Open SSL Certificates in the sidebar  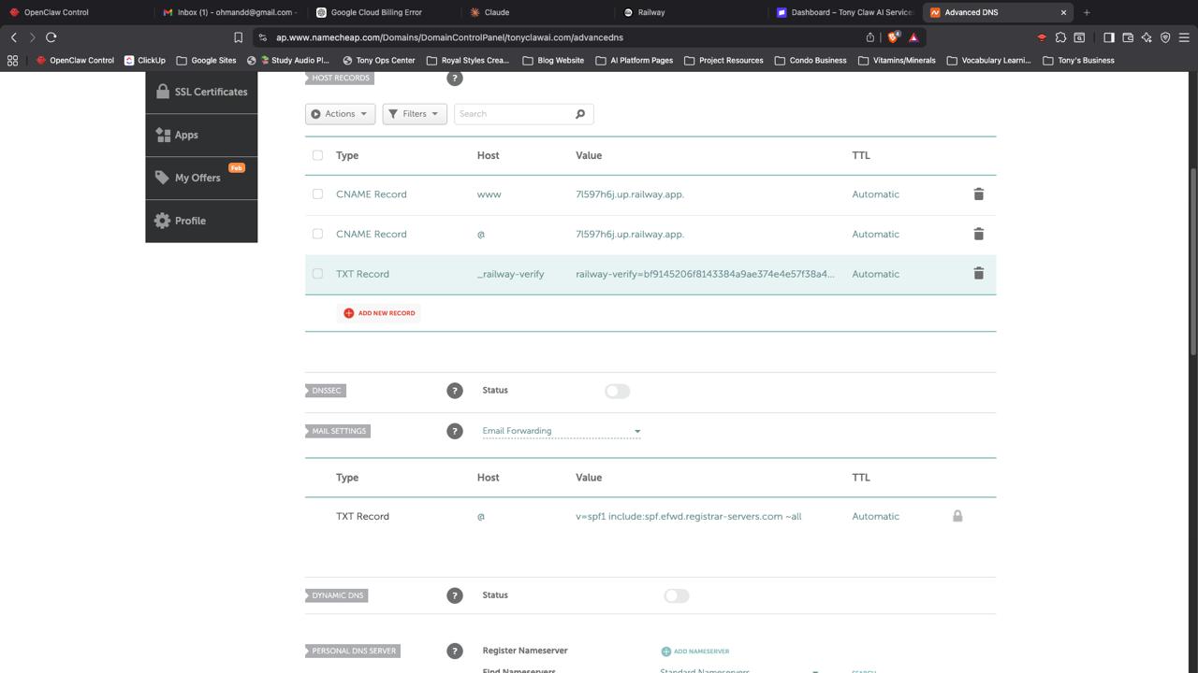tap(201, 92)
